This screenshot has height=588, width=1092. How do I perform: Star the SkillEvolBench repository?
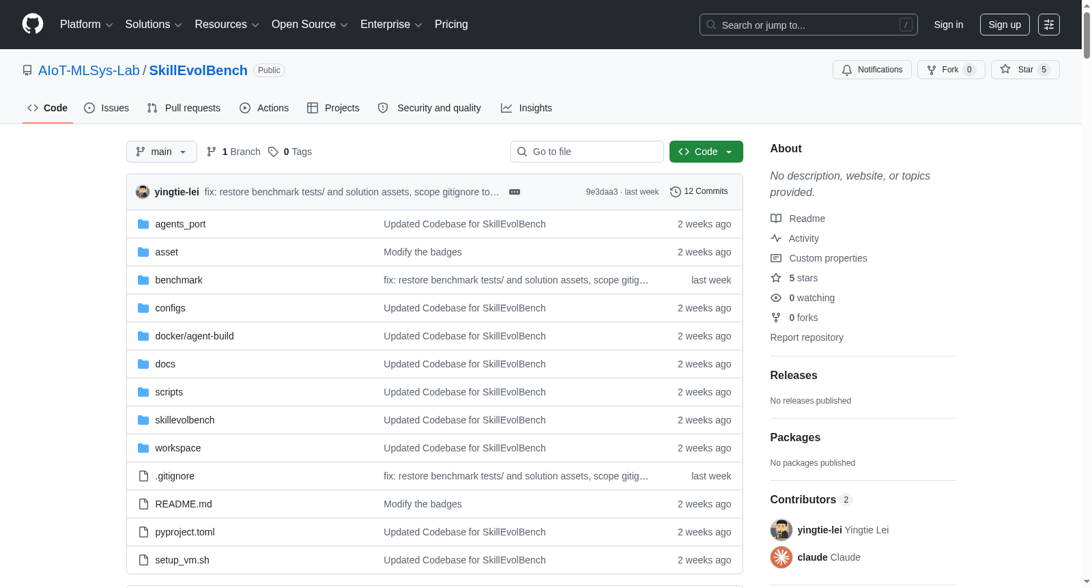1025,70
